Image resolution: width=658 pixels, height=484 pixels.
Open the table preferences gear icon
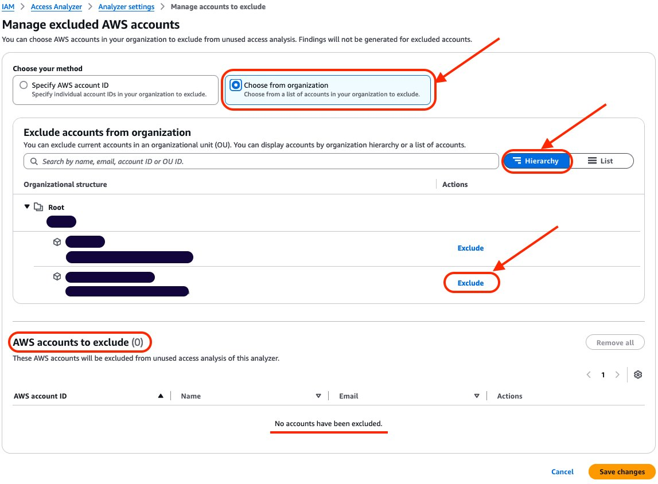click(638, 374)
